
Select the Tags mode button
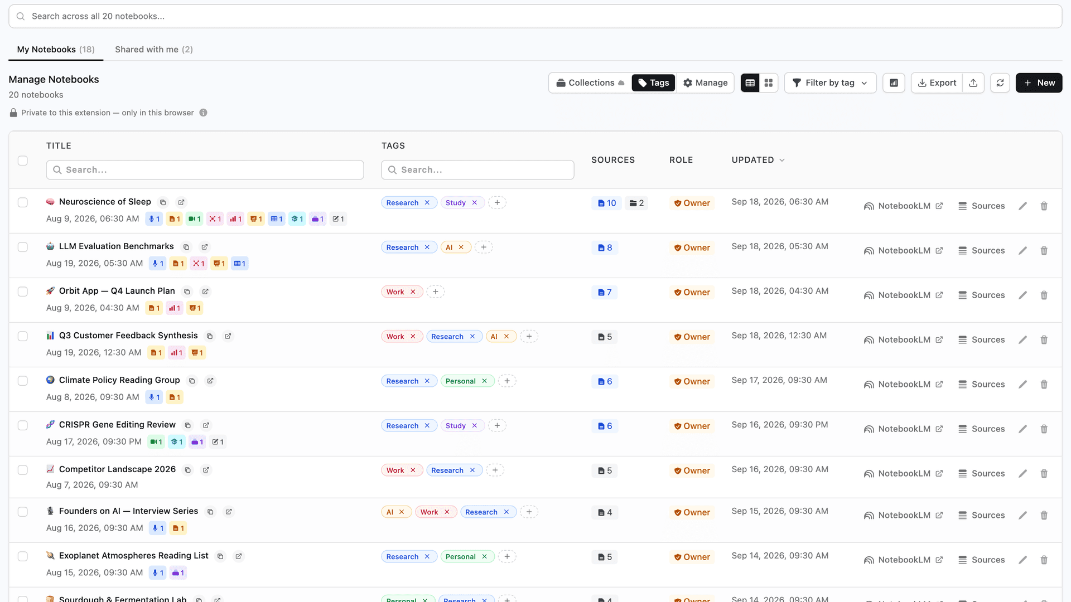click(x=653, y=83)
